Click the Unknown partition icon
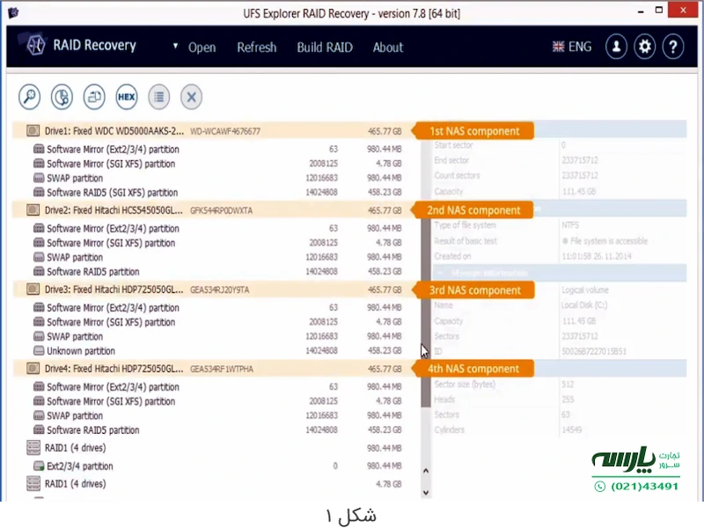Screen dimensions: 704x528 pyautogui.click(x=39, y=350)
